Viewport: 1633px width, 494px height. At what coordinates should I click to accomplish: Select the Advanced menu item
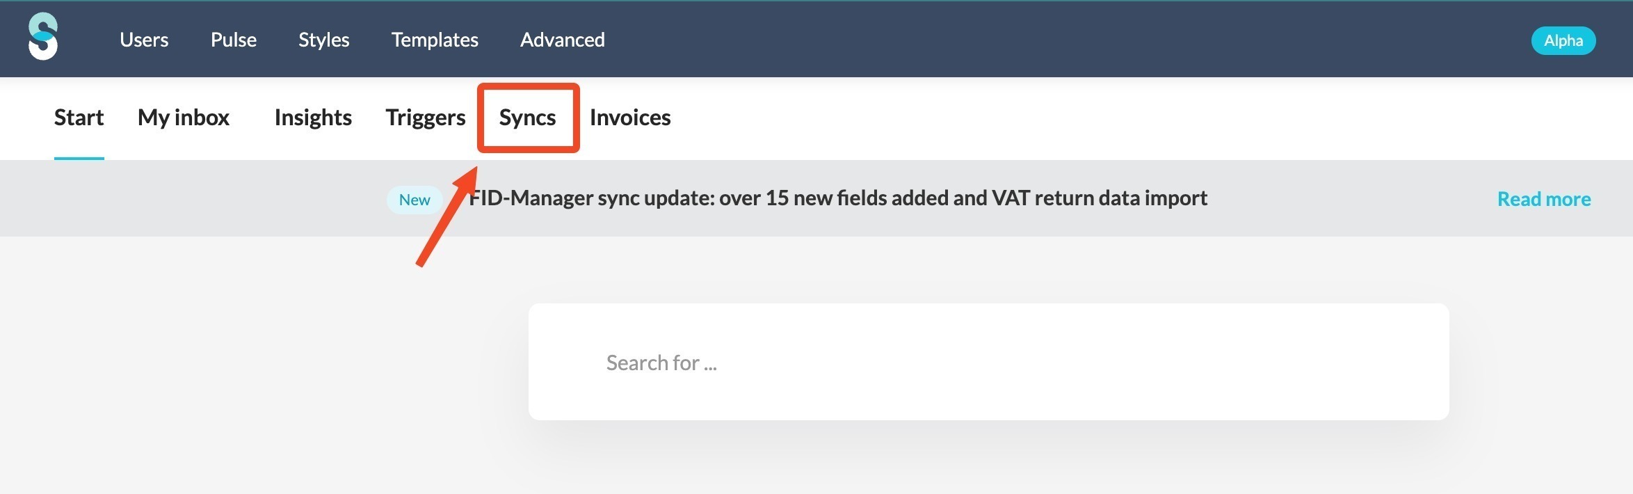563,40
